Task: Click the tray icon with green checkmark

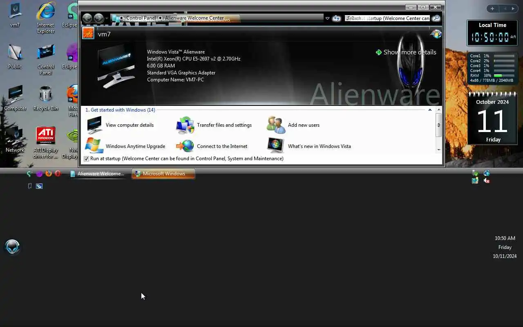Action: 475,173
